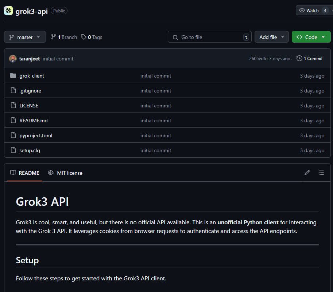Open the master branch dropdown
This screenshot has width=333, height=292.
coord(25,37)
